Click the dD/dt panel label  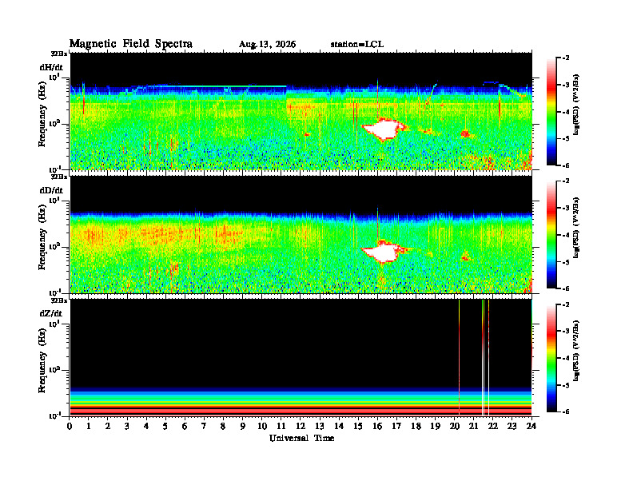51,190
